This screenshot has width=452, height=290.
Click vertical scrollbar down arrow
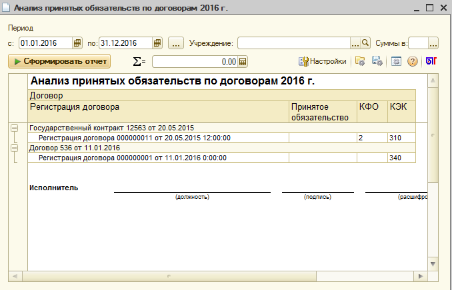click(433, 264)
